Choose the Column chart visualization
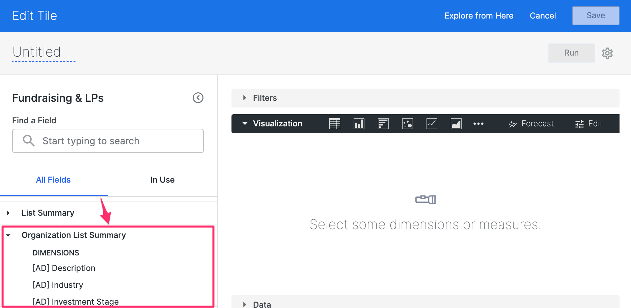This screenshot has height=308, width=631. point(359,124)
